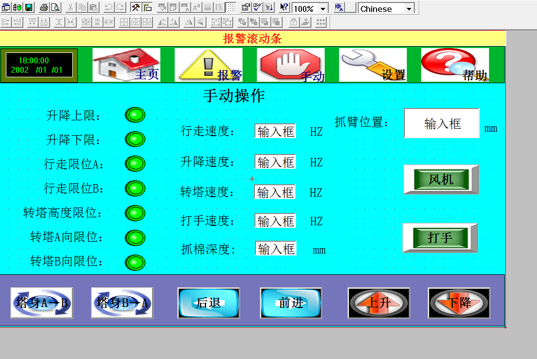Open the 100% zoom dropdown
537x359 pixels.
[323, 9]
